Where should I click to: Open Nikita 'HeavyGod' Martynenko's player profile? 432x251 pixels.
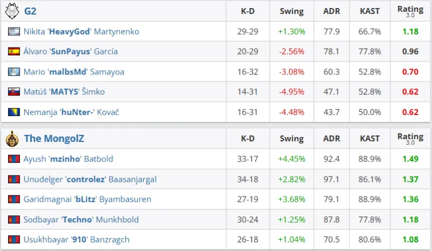(81, 32)
